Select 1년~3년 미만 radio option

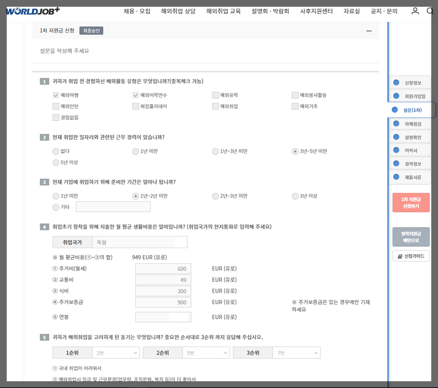point(215,151)
